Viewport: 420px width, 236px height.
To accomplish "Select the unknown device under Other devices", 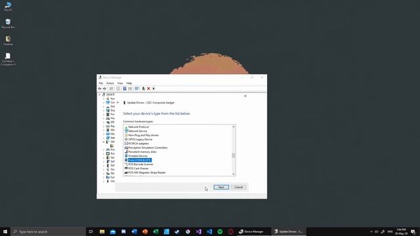I will [x=112, y=146].
